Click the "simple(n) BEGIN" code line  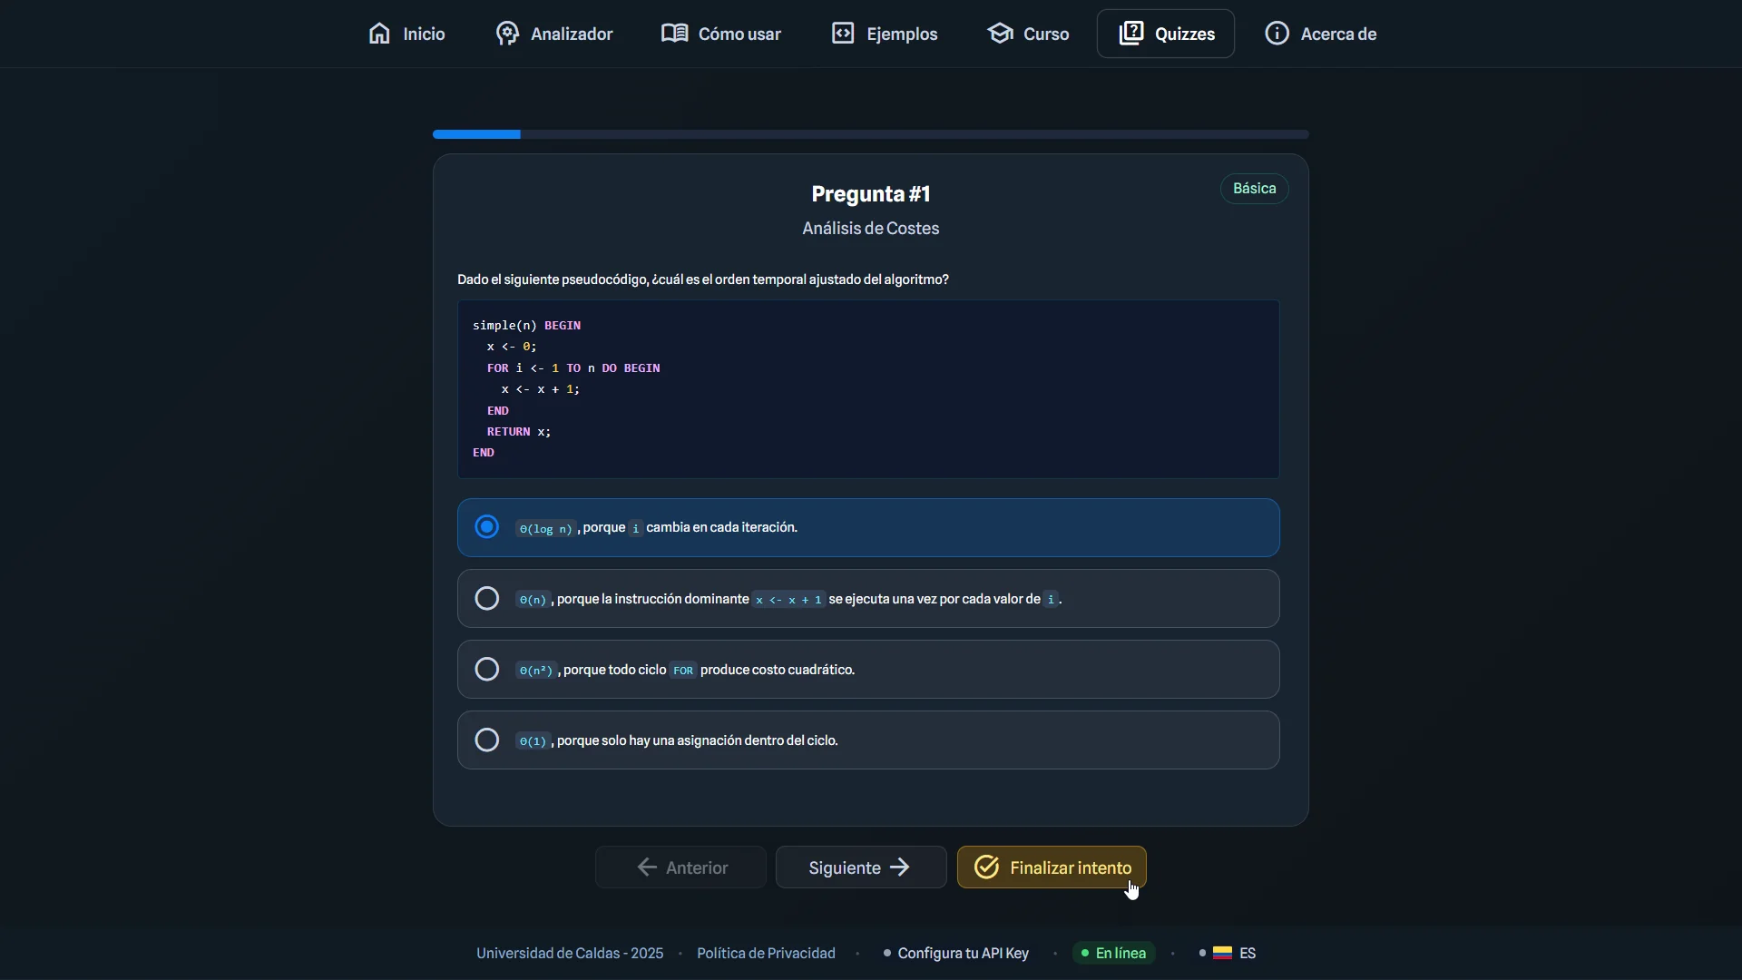tap(526, 325)
